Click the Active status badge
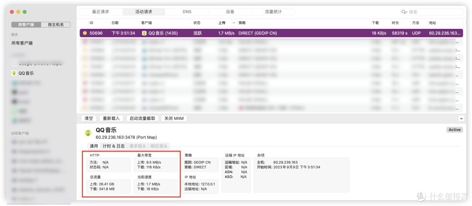Image resolution: width=472 pixels, height=206 pixels. [x=455, y=130]
